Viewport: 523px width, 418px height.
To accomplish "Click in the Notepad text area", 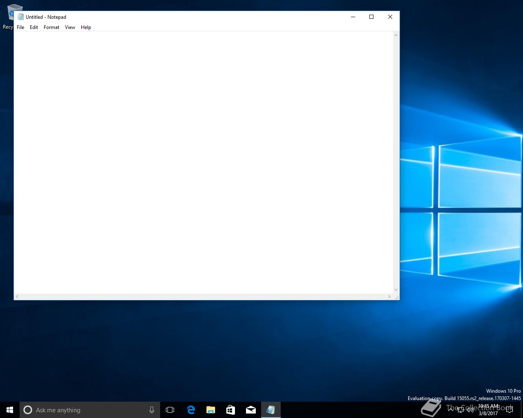I will click(203, 162).
